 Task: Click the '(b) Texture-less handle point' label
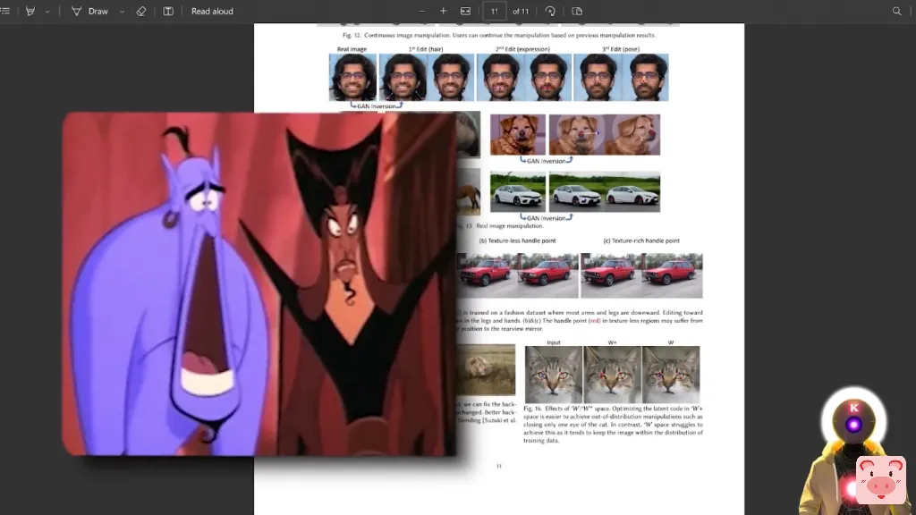tap(517, 241)
